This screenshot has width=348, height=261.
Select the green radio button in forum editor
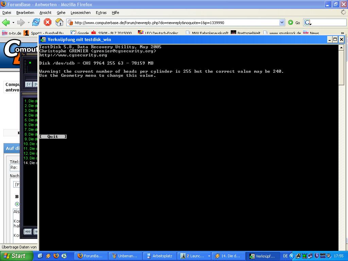(17, 204)
